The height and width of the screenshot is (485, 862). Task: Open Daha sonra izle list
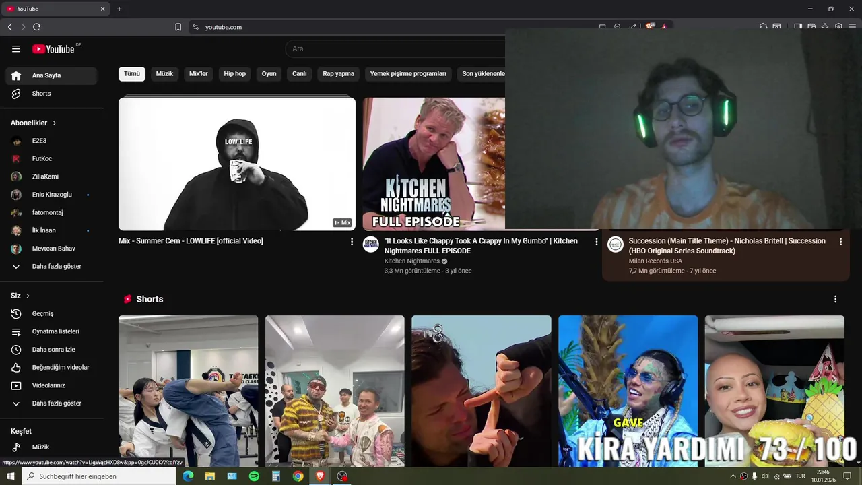[51, 350]
